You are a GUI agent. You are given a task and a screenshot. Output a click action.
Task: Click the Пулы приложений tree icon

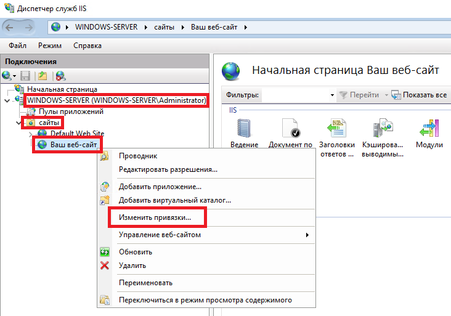tap(31, 111)
